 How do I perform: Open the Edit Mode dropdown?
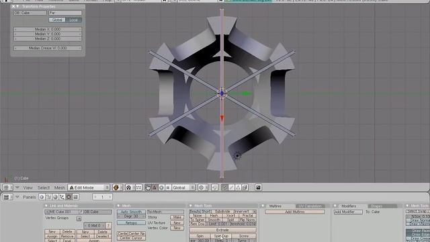[x=89, y=188]
